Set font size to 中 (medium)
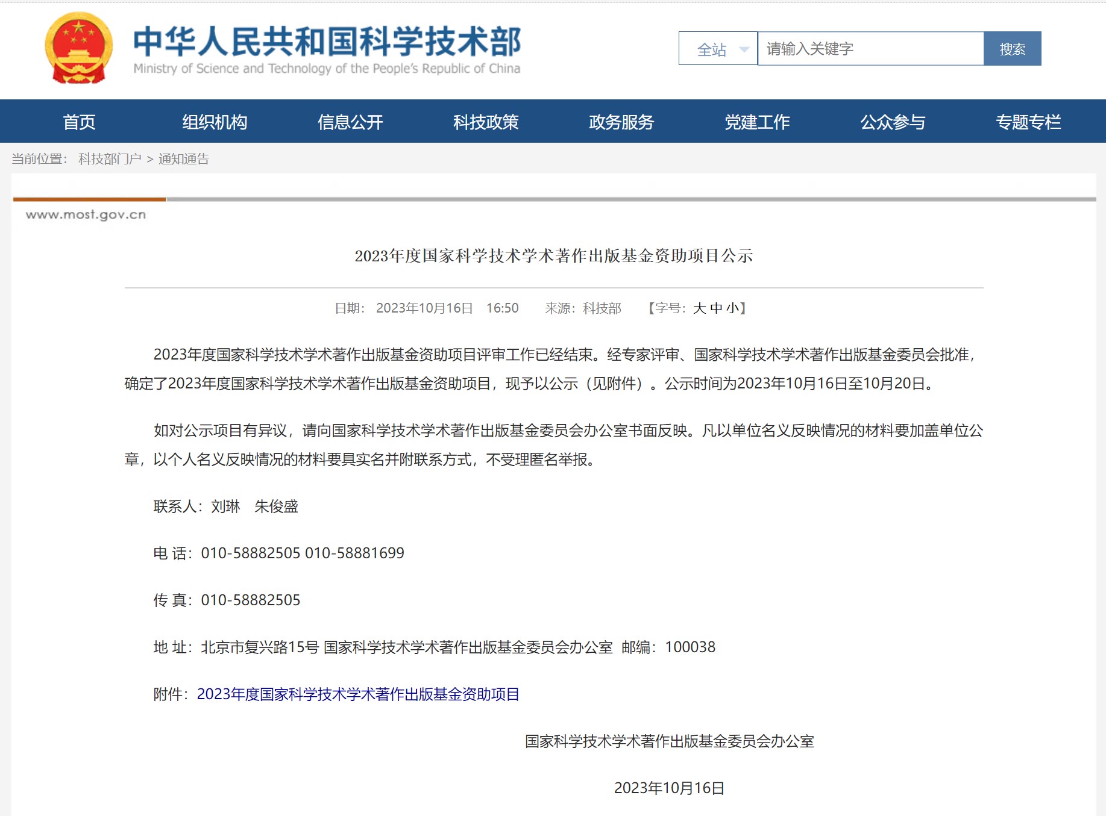 (716, 308)
